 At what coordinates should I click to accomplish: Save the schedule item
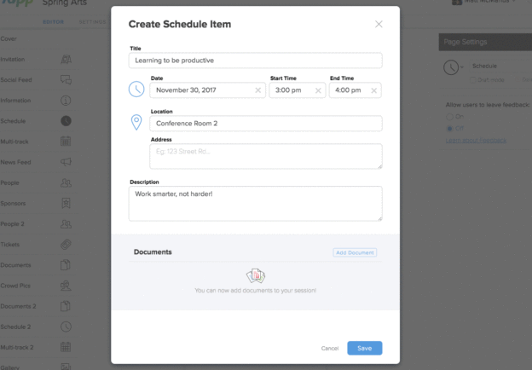point(365,349)
